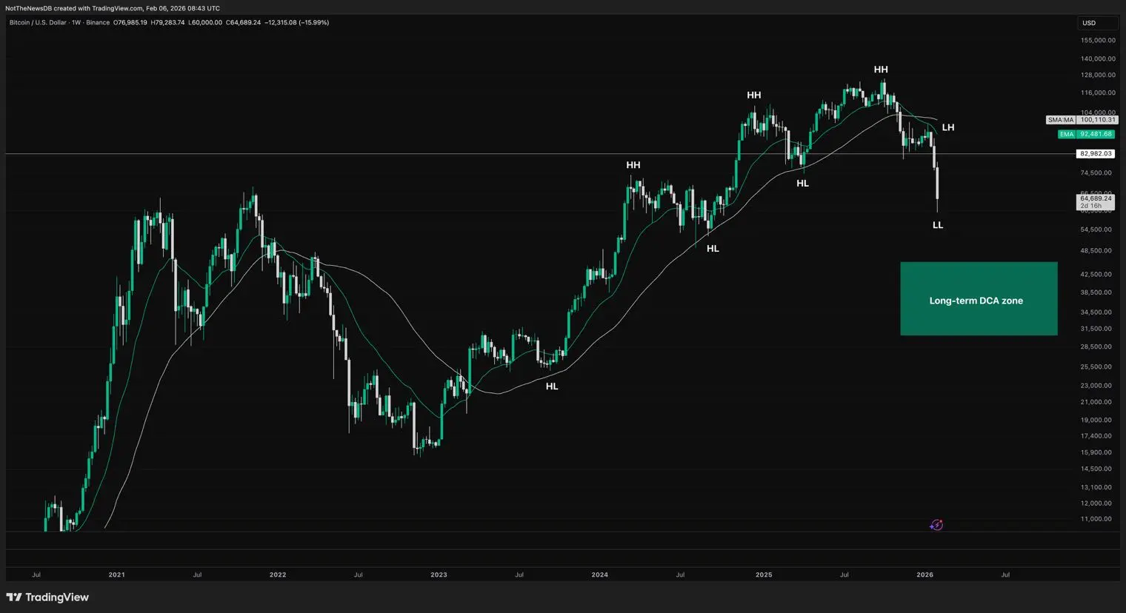Click the purple lightning event icon
Screen dimensions: 1126x613
[936, 525]
